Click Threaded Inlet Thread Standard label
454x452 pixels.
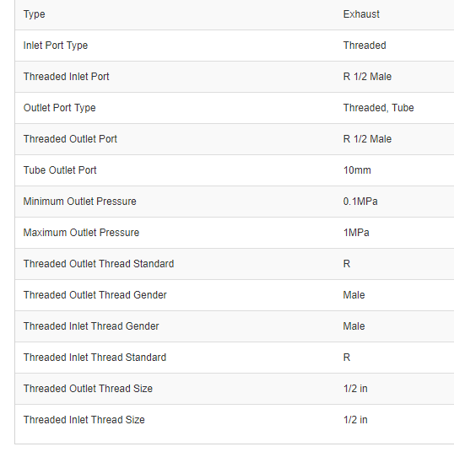pyautogui.click(x=95, y=358)
